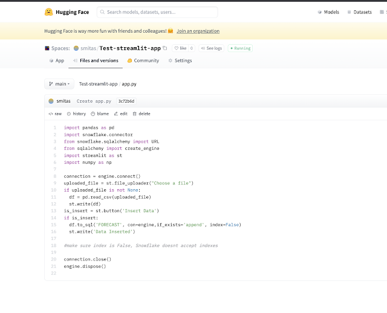
Task: Expand the main branch dropdown
Action: click(x=59, y=84)
